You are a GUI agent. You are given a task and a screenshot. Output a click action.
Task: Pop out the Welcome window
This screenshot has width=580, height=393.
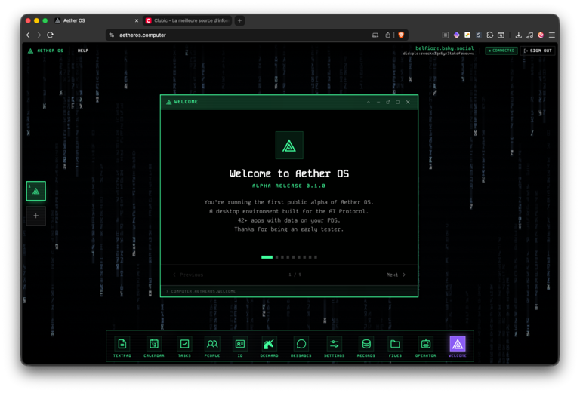click(387, 102)
